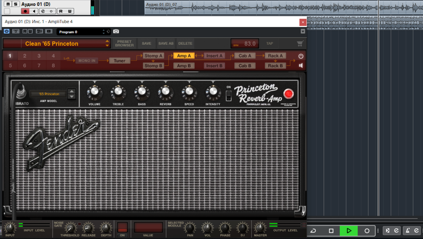Image resolution: width=423 pixels, height=239 pixels.
Task: Click the SAVE AS button
Action: 166,44
